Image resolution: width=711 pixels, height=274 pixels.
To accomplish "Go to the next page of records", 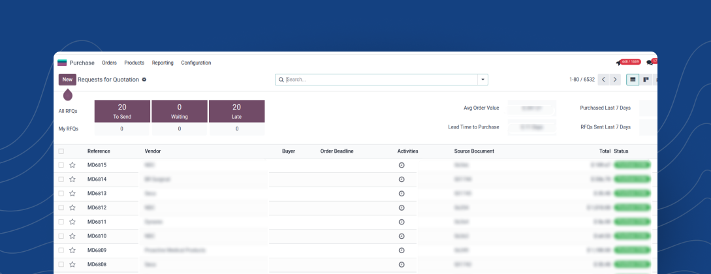I will click(615, 80).
